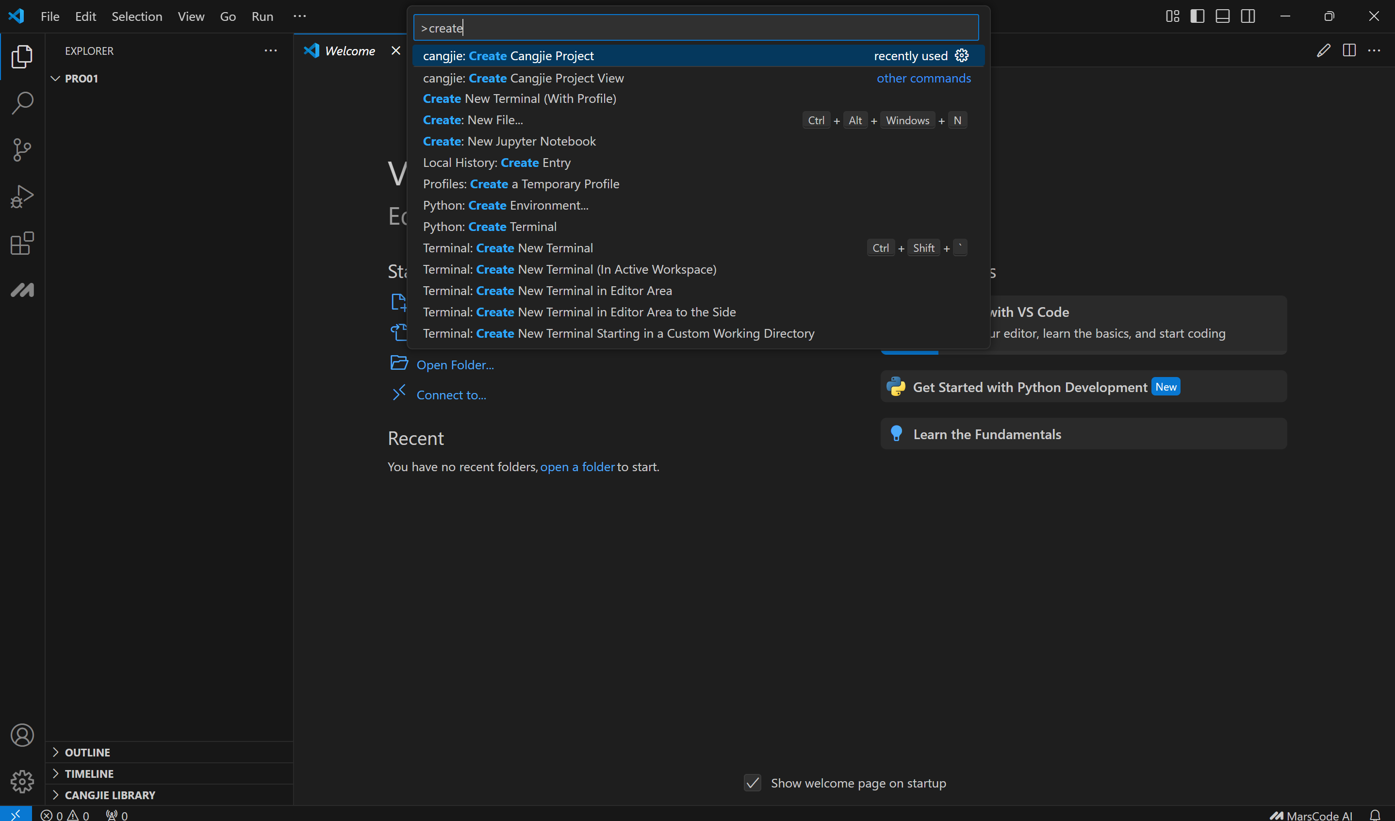The height and width of the screenshot is (821, 1395).
Task: Toggle Secondary Side Bar visibility
Action: (1248, 16)
